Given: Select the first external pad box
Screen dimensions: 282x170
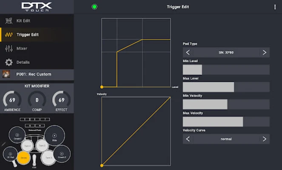Looking at the screenshot, I should (25, 119).
